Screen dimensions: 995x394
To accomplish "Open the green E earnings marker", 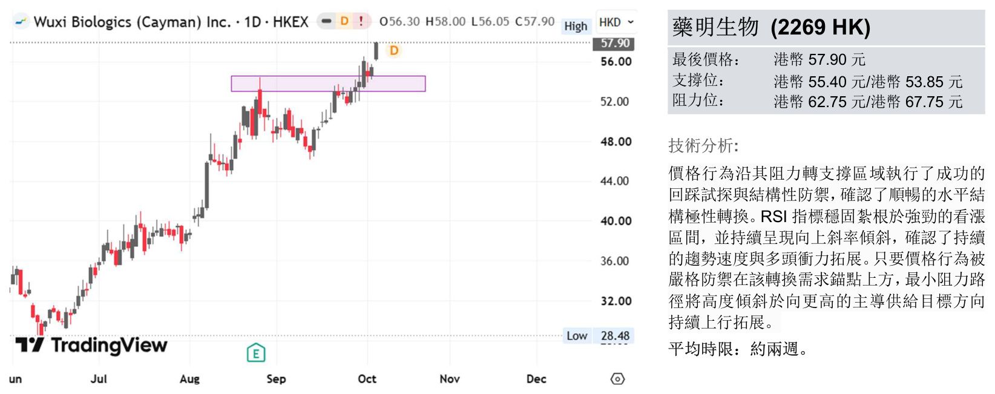I will coord(256,353).
